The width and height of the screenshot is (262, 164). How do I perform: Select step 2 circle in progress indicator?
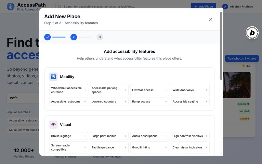pos(73,37)
